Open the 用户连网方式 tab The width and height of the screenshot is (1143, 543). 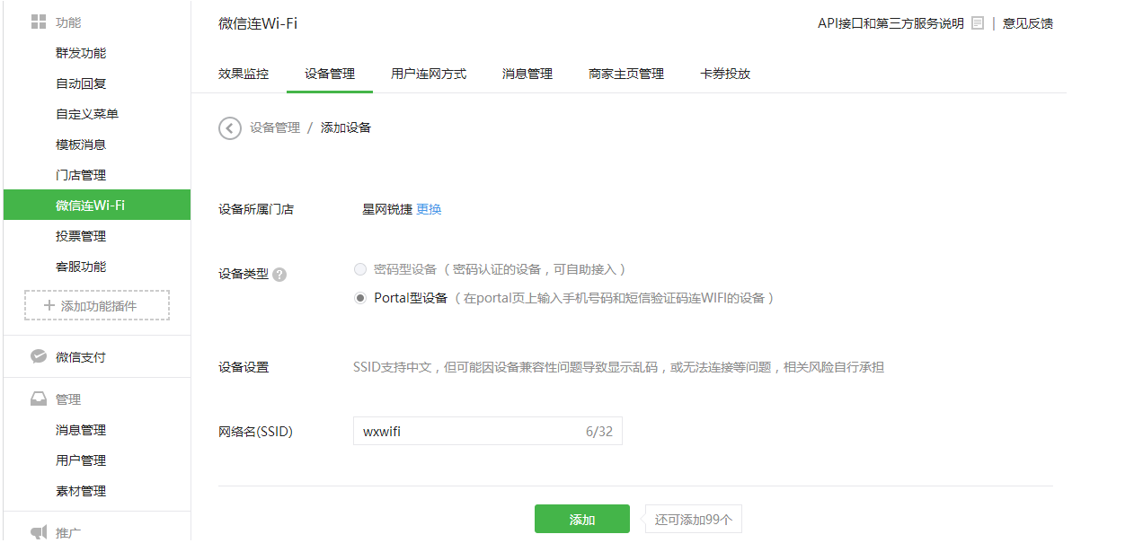(429, 74)
